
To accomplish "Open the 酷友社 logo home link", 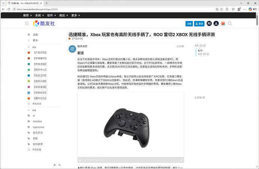I will coord(44,23).
